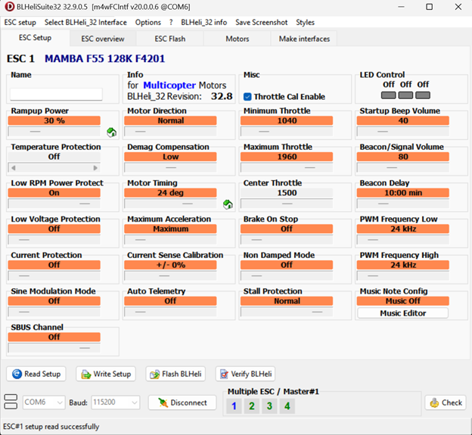Open the Options menu
Screen dimensions: 472x435
pyautogui.click(x=147, y=22)
